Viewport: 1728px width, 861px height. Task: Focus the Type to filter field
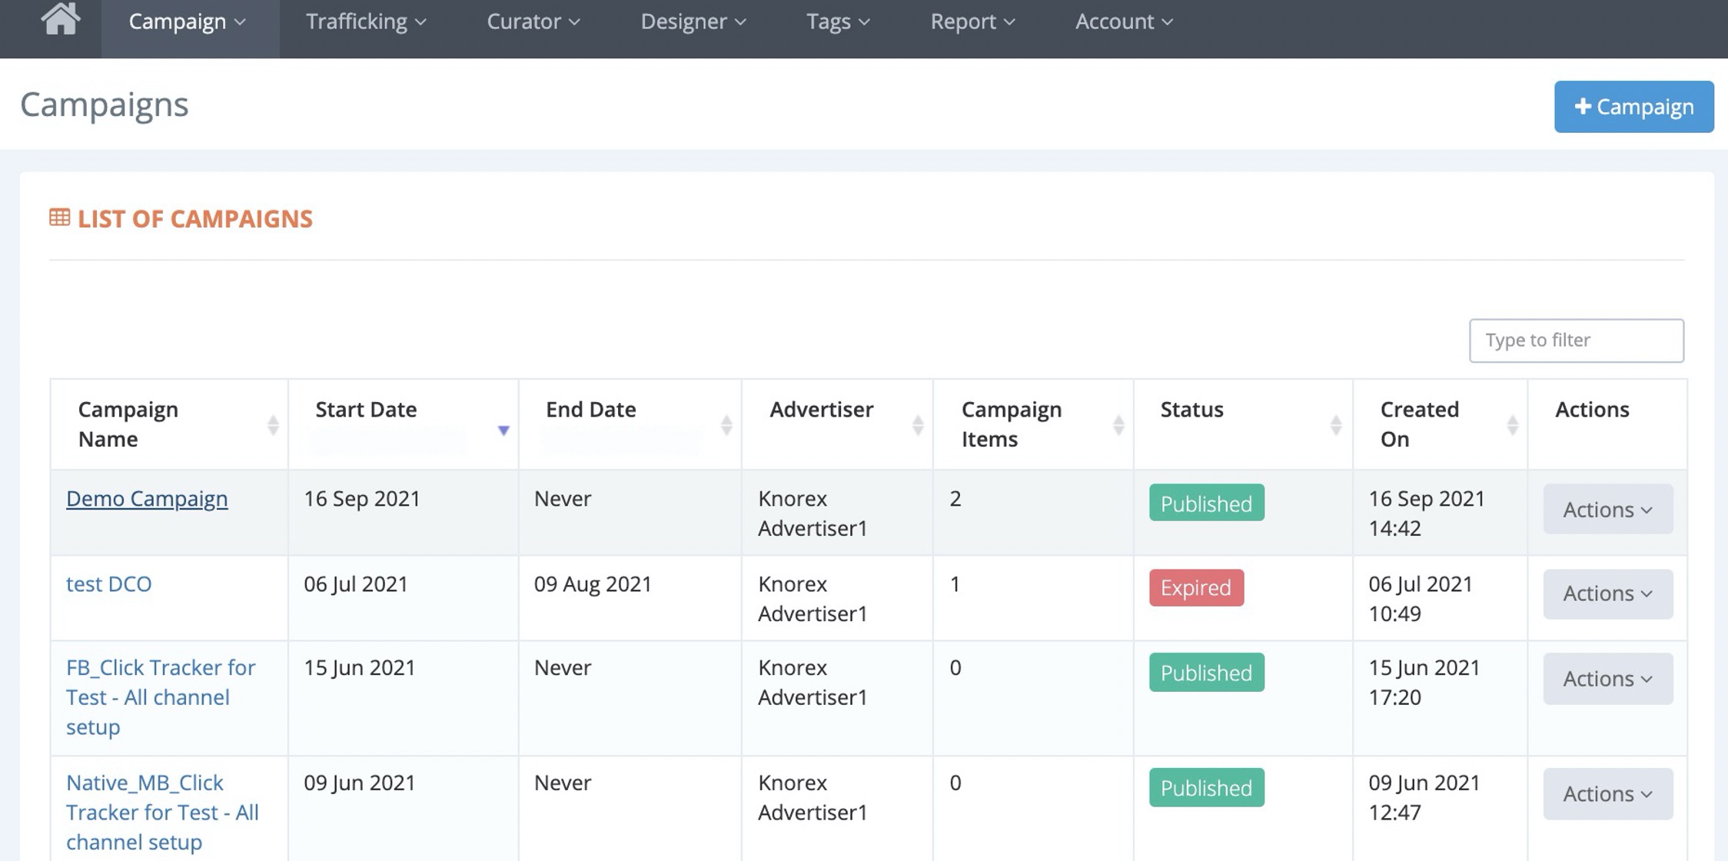click(1576, 340)
